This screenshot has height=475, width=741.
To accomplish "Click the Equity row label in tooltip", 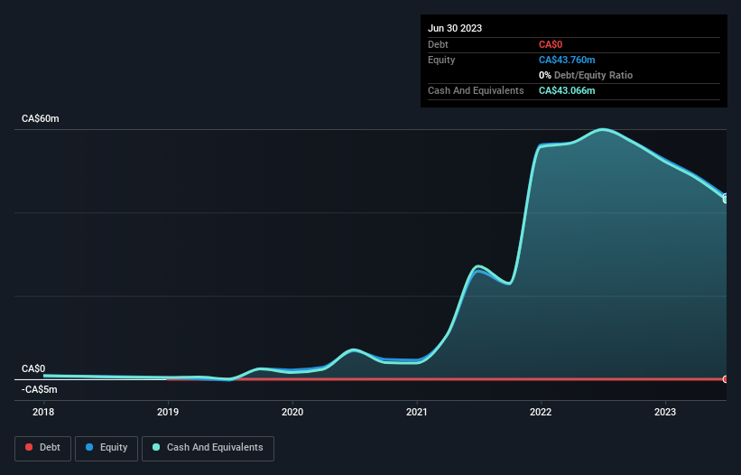I will pos(441,60).
